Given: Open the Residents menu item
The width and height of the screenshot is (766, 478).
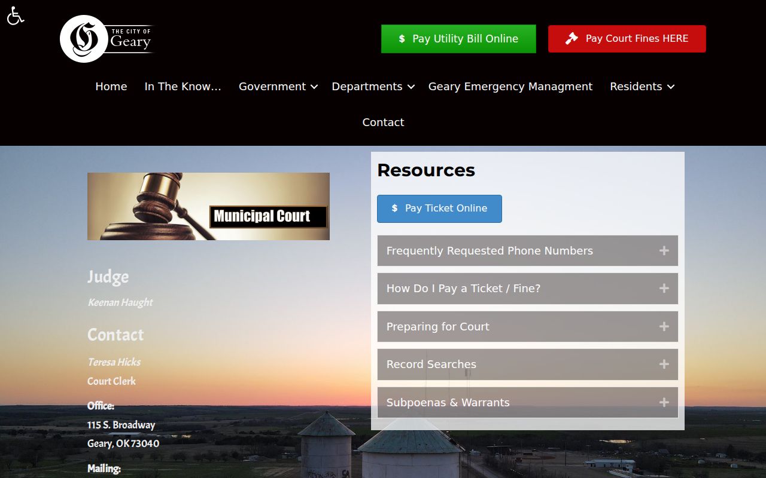Looking at the screenshot, I should (x=636, y=87).
